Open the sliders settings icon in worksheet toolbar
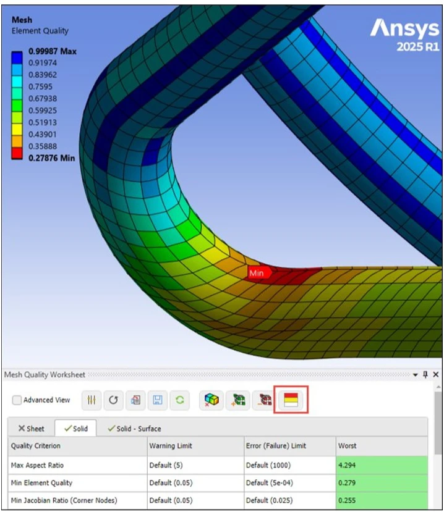The height and width of the screenshot is (512, 444). pos(92,400)
